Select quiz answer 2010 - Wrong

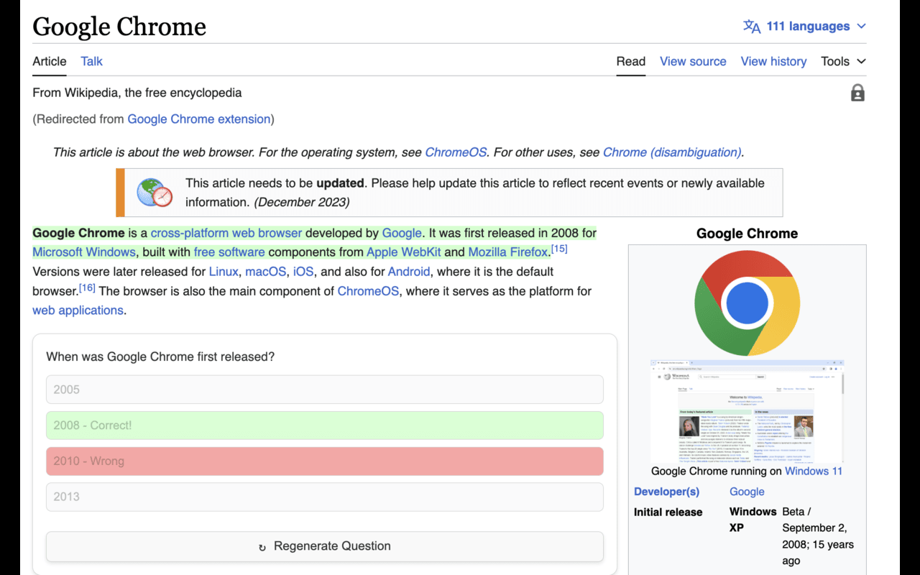click(325, 461)
